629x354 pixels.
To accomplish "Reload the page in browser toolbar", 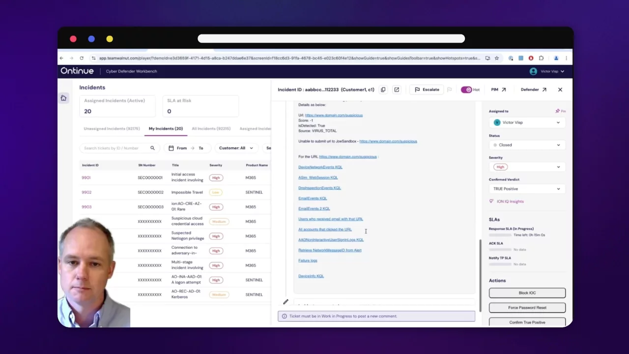I will point(82,58).
